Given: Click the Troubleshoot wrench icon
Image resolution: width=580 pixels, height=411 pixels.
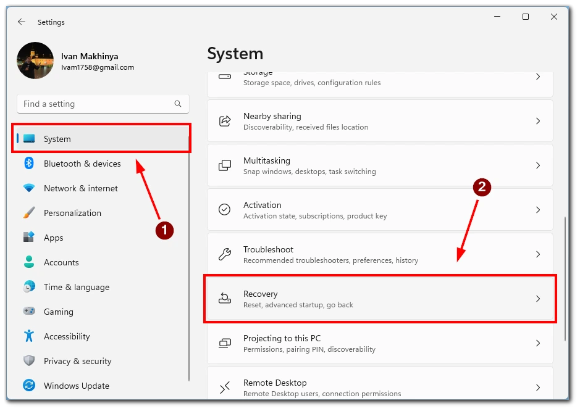Looking at the screenshot, I should coord(225,254).
